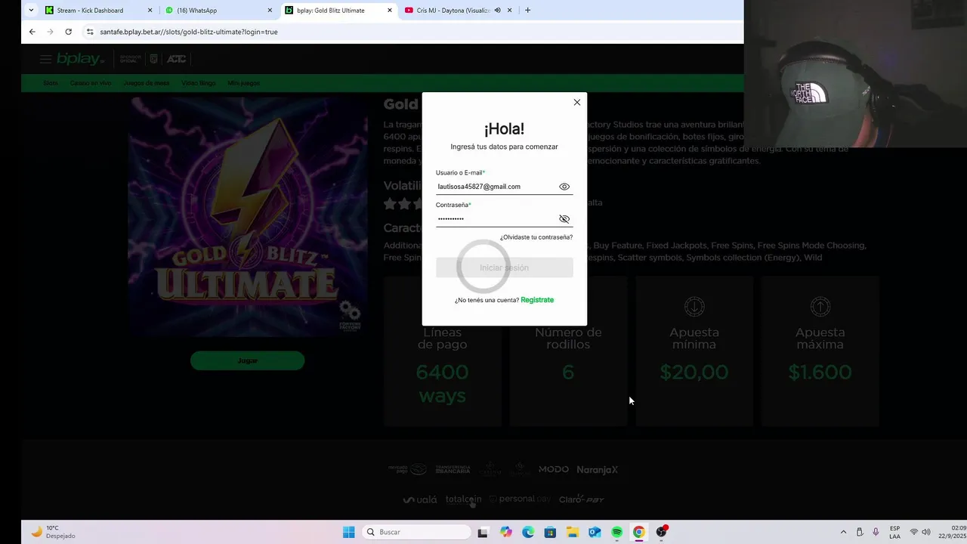Click the Claro Pay logo
The image size is (967, 544).
(582, 499)
